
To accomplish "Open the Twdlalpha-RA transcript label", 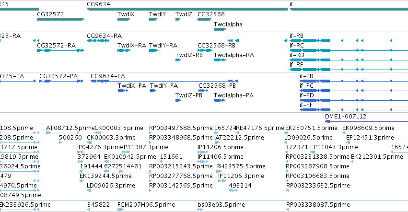I will (x=233, y=55).
